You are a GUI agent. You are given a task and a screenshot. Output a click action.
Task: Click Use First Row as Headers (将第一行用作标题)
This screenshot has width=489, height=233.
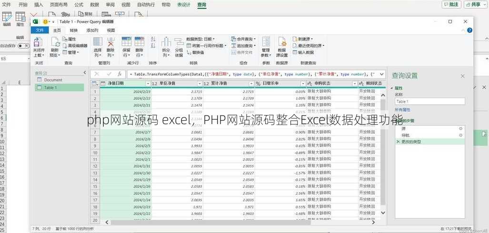207,46
